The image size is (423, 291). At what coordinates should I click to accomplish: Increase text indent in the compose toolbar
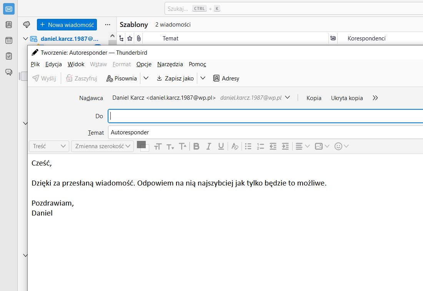click(285, 146)
